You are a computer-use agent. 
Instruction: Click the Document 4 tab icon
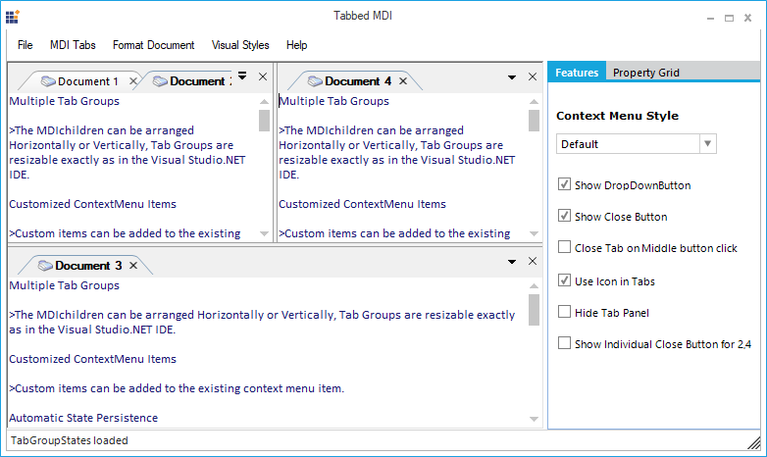[x=315, y=81]
